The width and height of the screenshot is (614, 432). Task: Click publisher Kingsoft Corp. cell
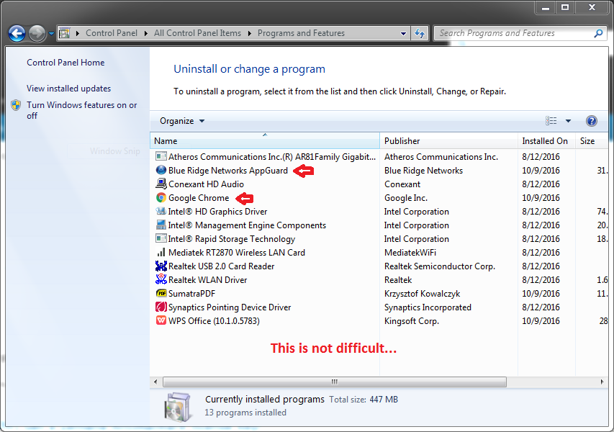tap(412, 321)
